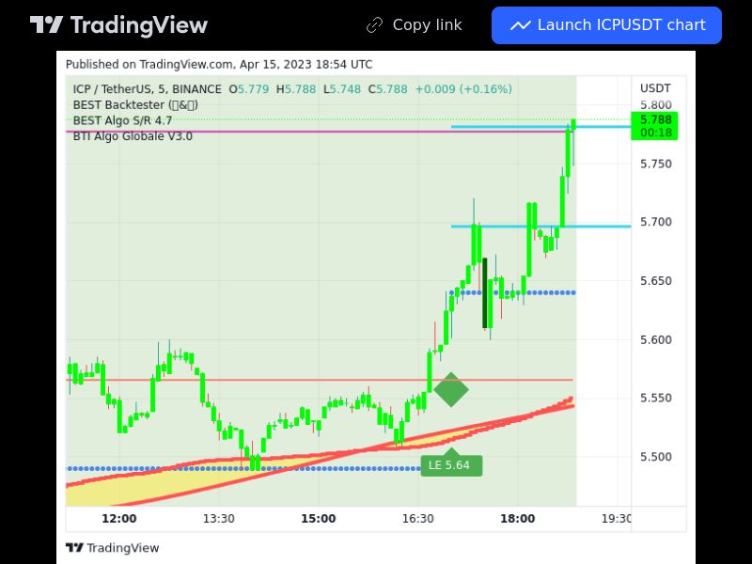Select the BTI Algo Globale V3.0 label
This screenshot has width=752, height=564.
pos(133,136)
